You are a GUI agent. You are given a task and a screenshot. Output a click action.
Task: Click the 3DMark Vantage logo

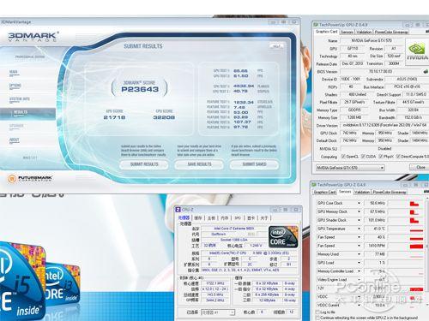click(33, 37)
